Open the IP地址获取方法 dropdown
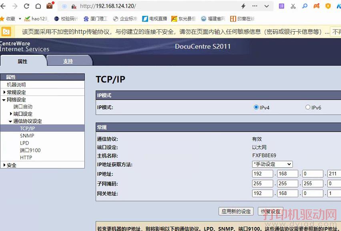This screenshot has height=231, width=341. [x=273, y=164]
